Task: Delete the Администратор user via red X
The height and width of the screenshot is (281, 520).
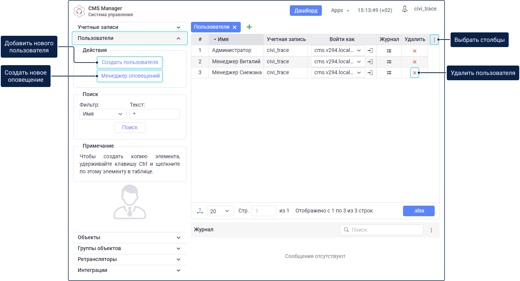Action: pyautogui.click(x=414, y=51)
